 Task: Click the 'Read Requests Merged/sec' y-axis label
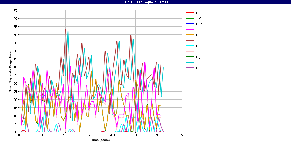[10, 71]
